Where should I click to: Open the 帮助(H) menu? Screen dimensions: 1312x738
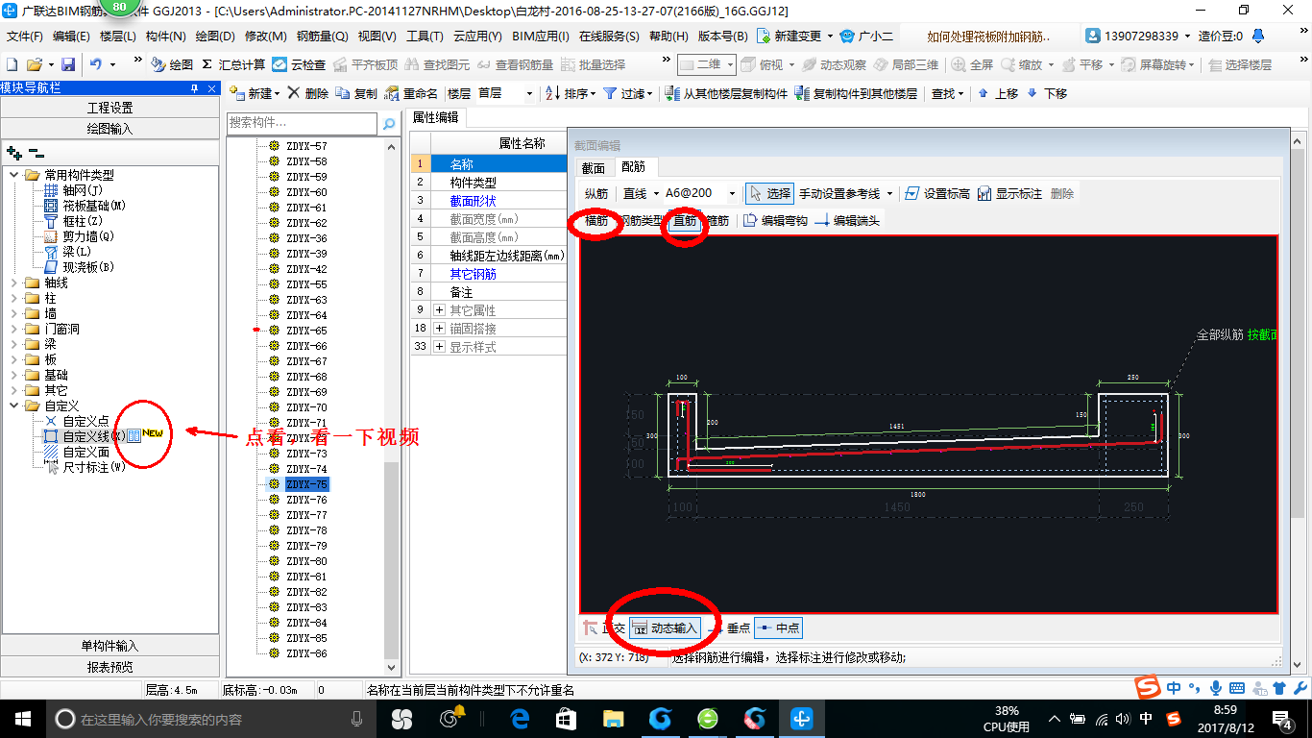click(x=668, y=37)
